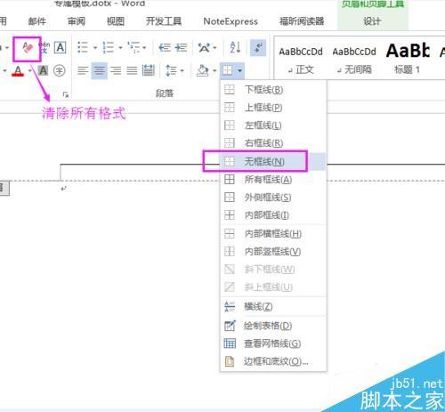
Task: Open the 邮件 ribbon tab
Action: (x=37, y=21)
